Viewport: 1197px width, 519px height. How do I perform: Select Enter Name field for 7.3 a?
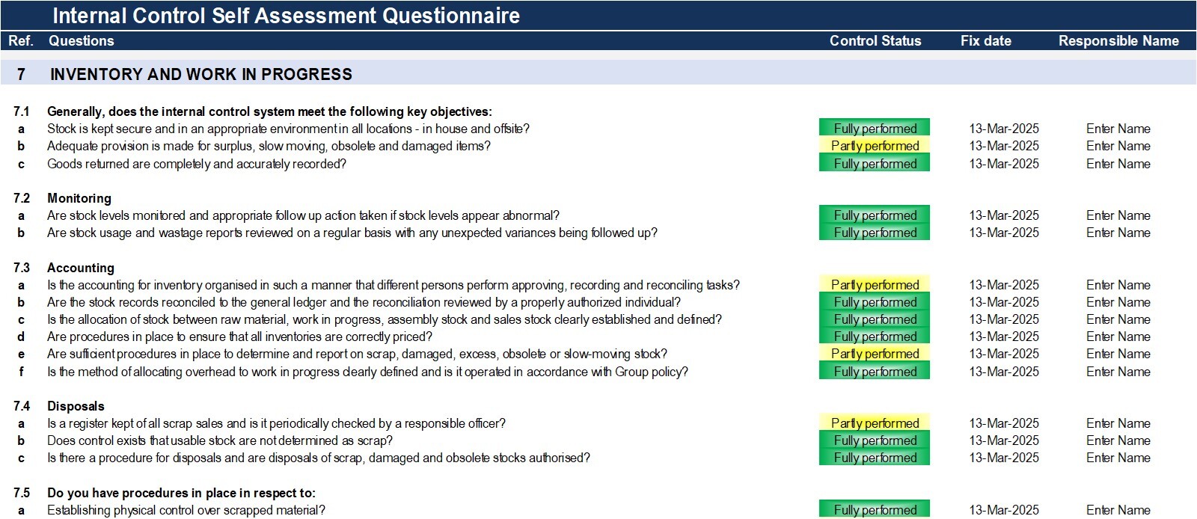[x=1118, y=285]
